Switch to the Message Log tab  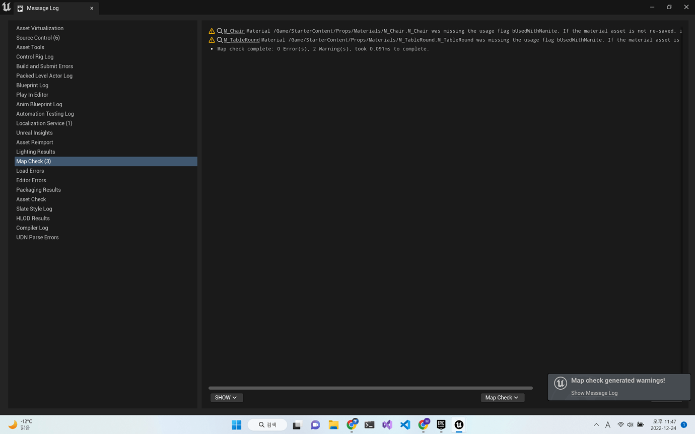[42, 8]
